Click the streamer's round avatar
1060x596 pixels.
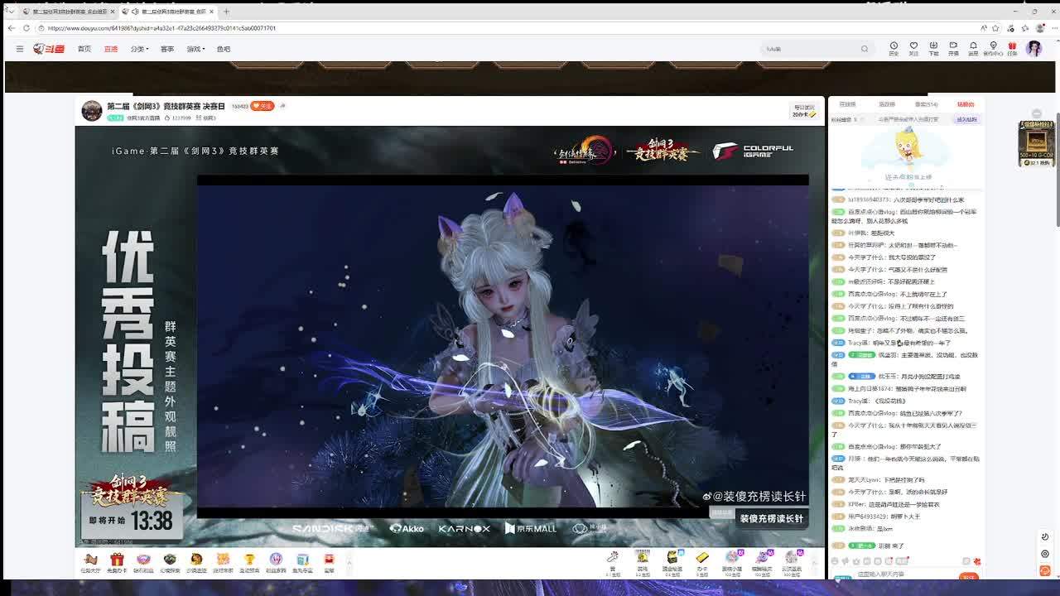coord(92,111)
